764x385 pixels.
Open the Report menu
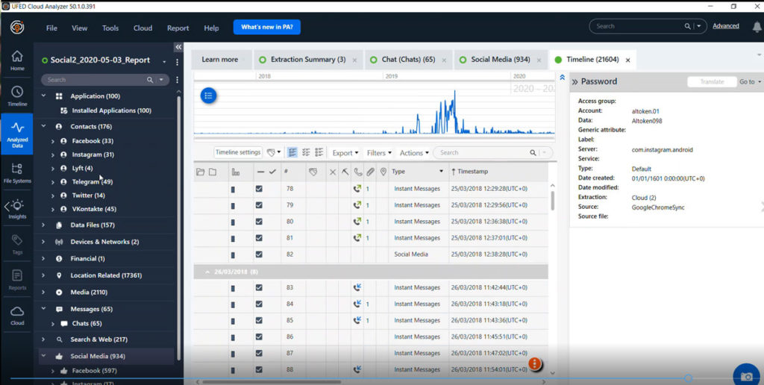coord(178,28)
